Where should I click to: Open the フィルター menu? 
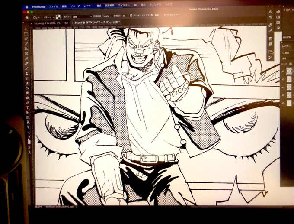point(124,5)
